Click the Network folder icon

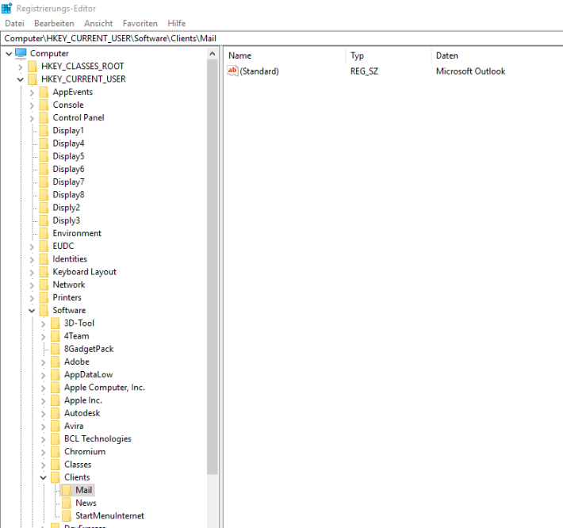pyautogui.click(x=44, y=285)
